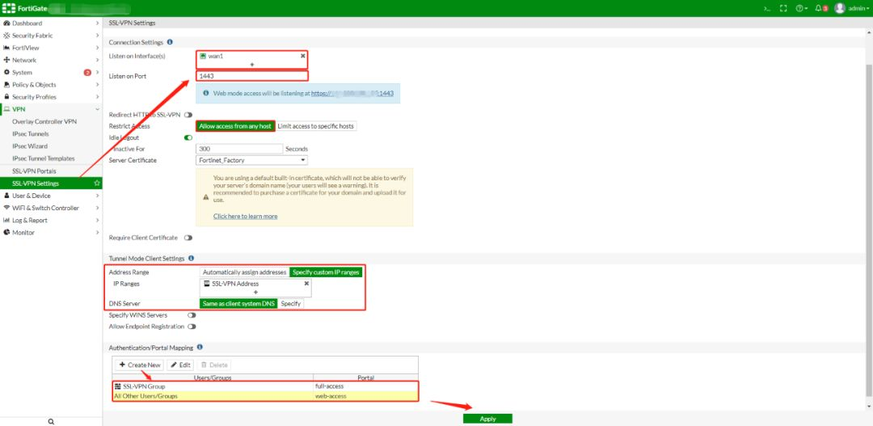Open the CLI console icon in header
The width and height of the screenshot is (873, 426).
[766, 8]
